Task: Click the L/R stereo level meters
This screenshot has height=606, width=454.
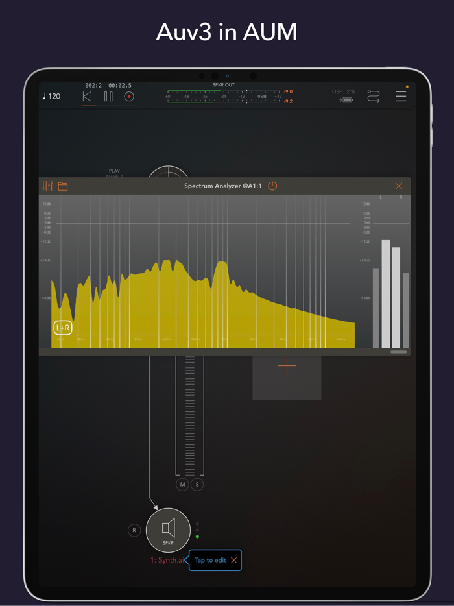Action: tap(390, 294)
